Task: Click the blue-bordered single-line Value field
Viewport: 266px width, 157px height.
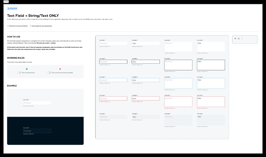Action: click(x=146, y=80)
